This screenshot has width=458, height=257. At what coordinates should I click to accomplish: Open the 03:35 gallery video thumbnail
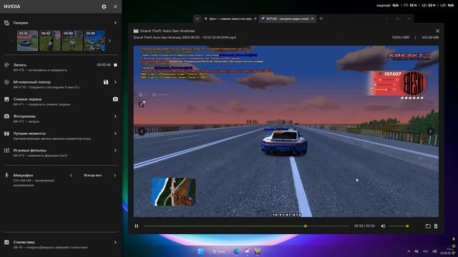27,41
